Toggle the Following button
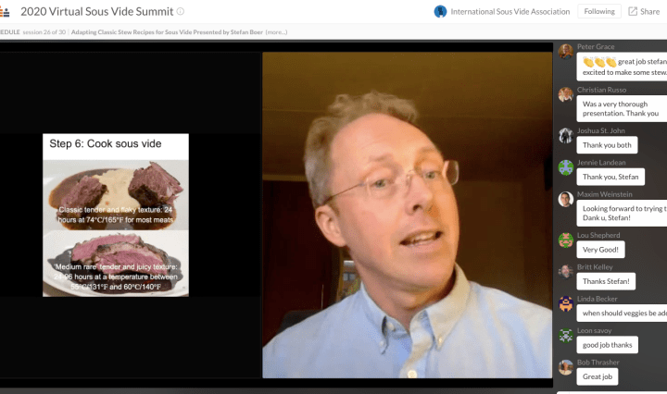The image size is (667, 394). 598,12
